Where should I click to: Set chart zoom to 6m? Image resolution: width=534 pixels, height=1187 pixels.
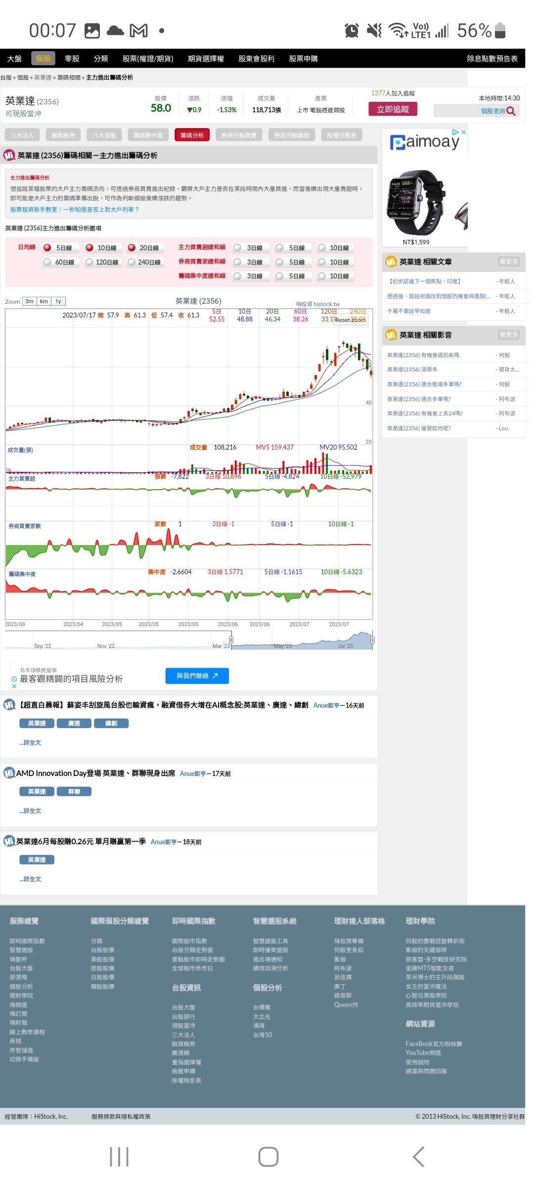tap(44, 301)
